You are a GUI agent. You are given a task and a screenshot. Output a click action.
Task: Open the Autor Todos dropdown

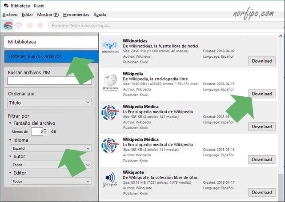point(51,165)
